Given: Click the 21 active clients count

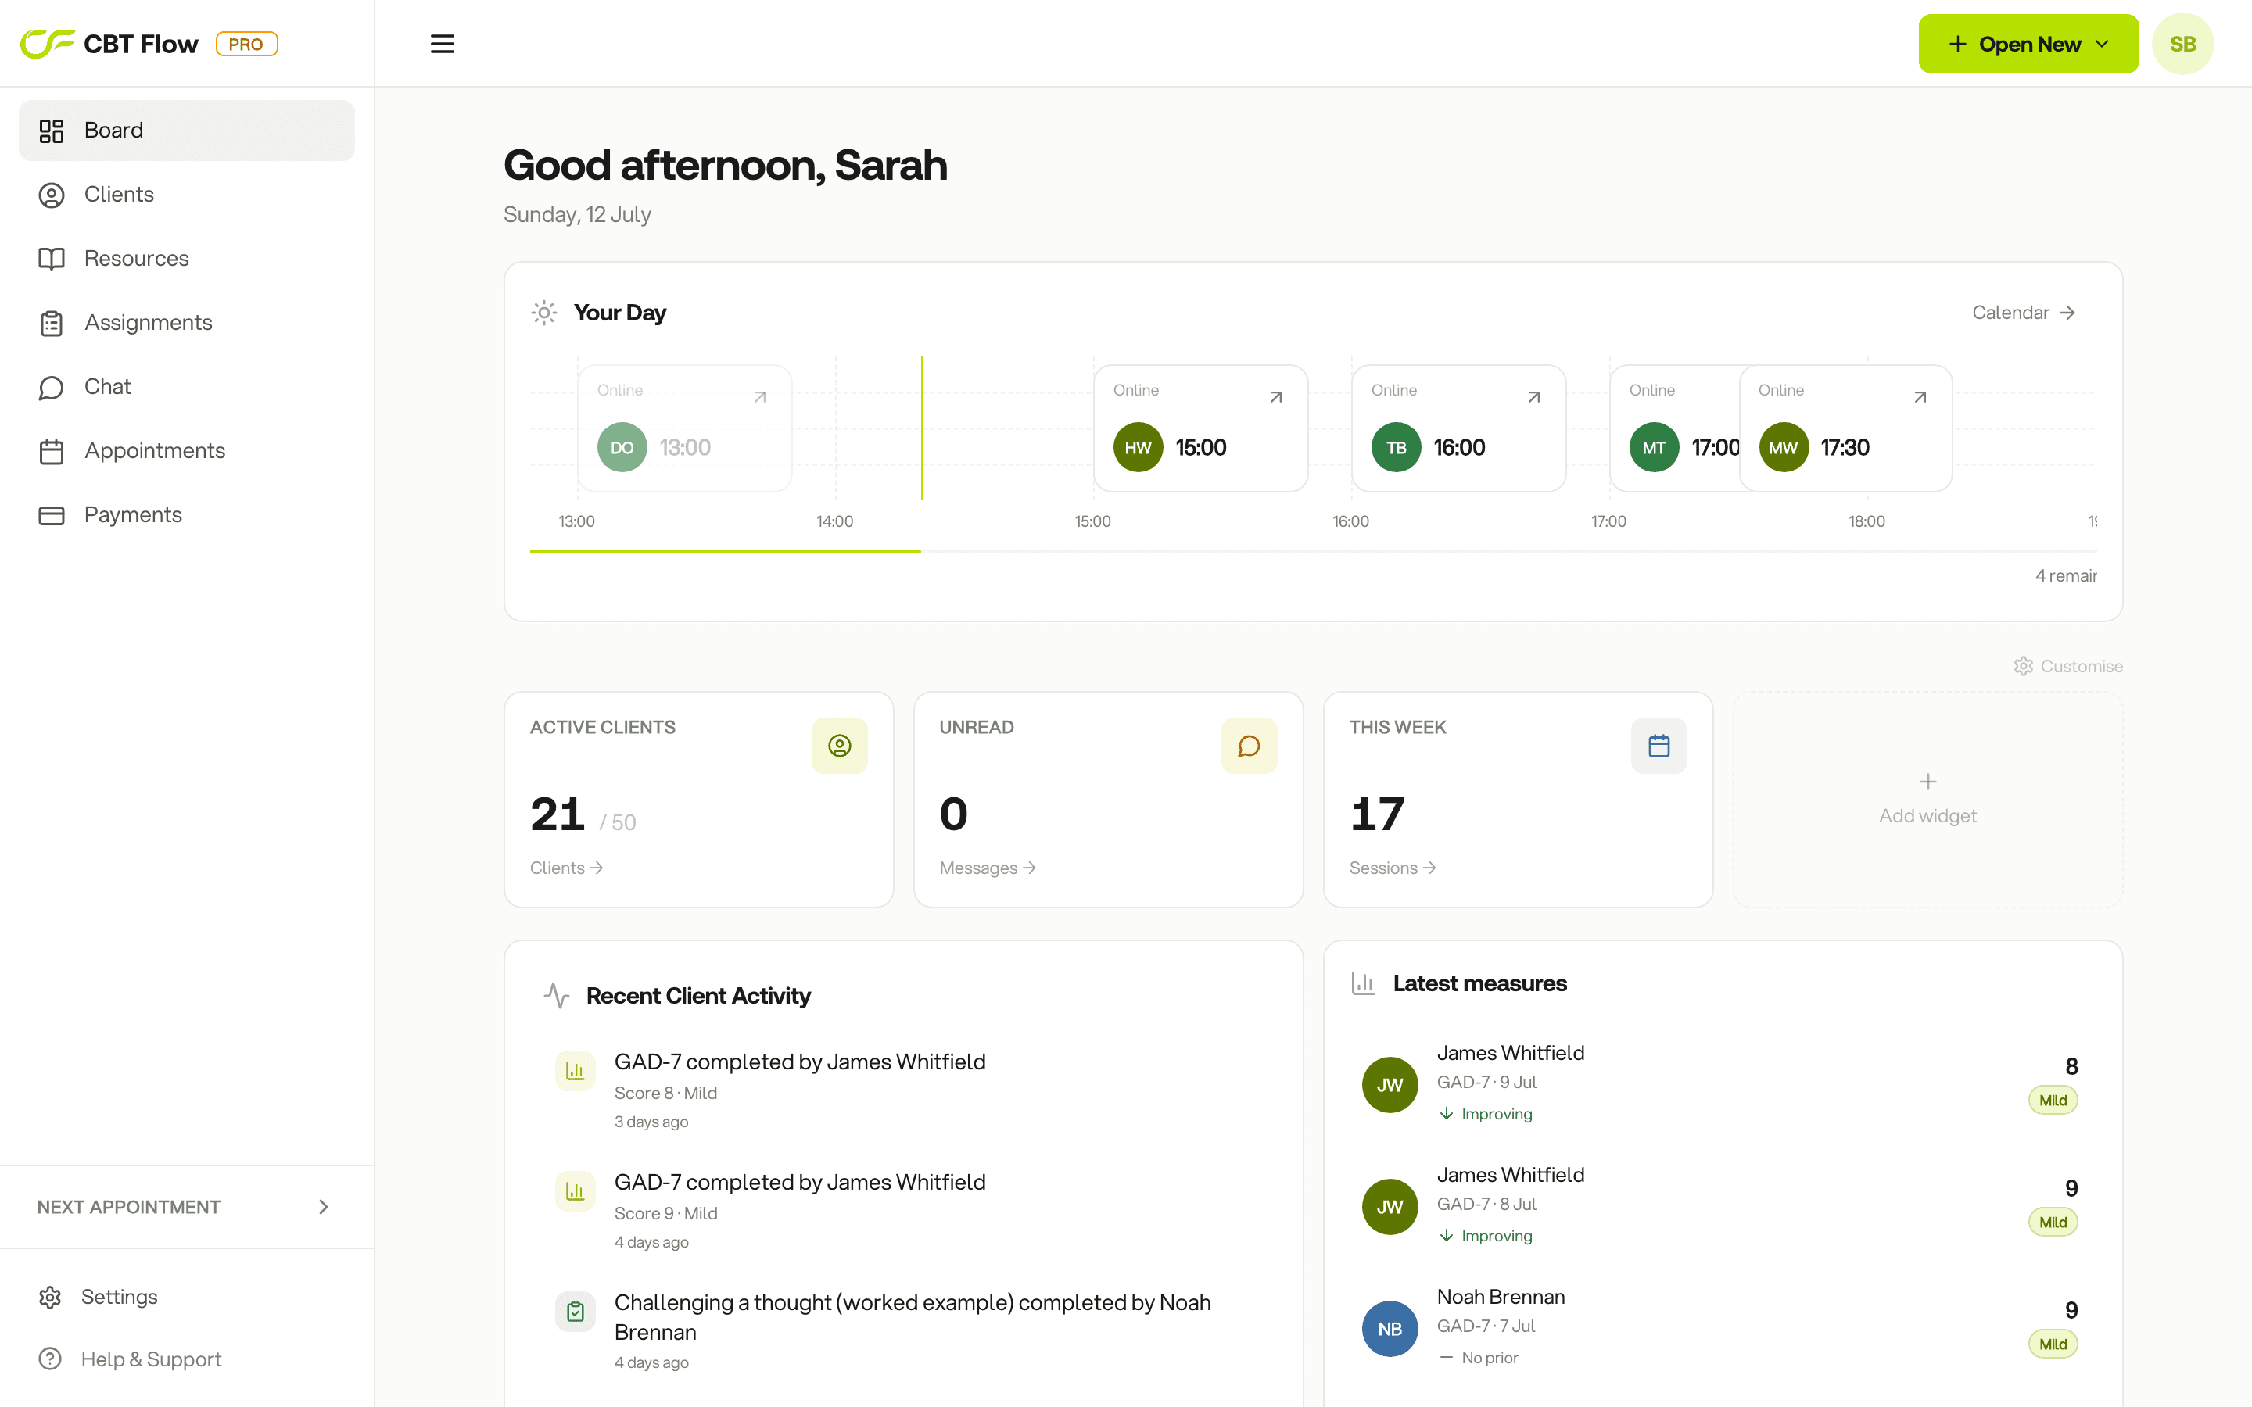Looking at the screenshot, I should (x=558, y=814).
